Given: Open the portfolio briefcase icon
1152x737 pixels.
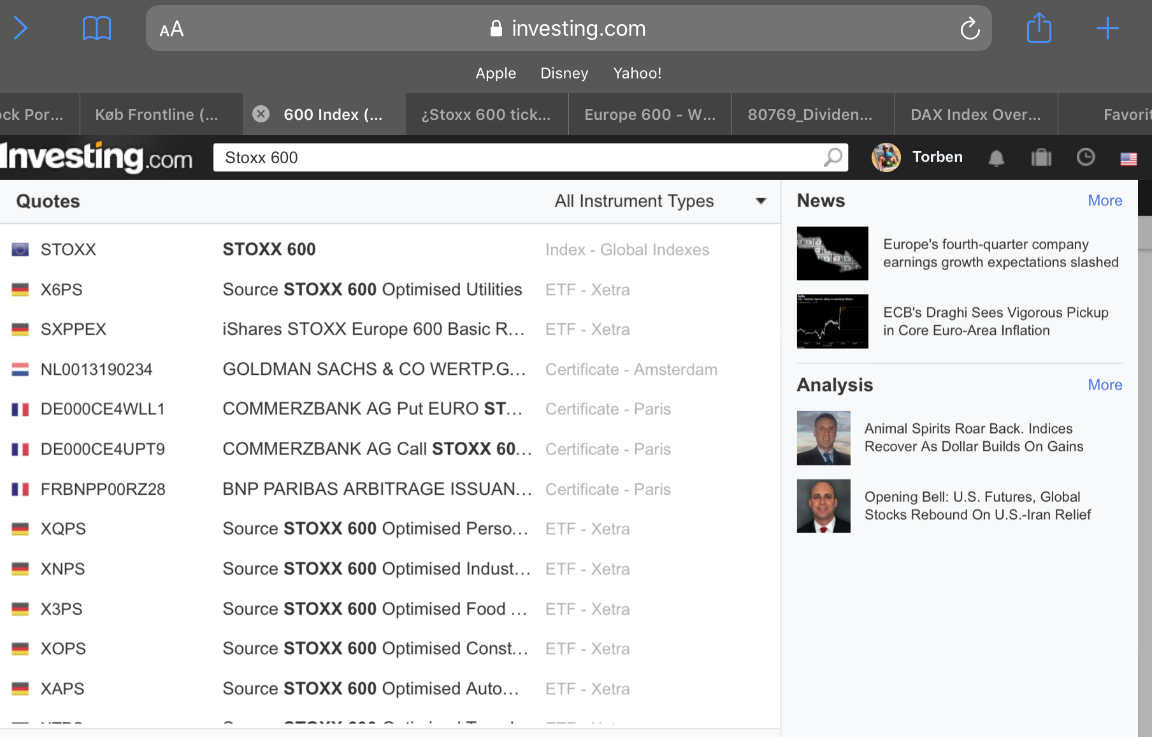Looking at the screenshot, I should (1041, 157).
